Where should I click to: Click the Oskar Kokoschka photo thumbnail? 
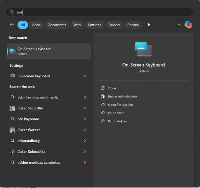[x=12, y=152]
